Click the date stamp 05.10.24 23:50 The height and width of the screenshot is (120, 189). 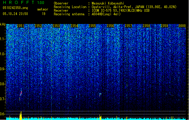(15, 14)
